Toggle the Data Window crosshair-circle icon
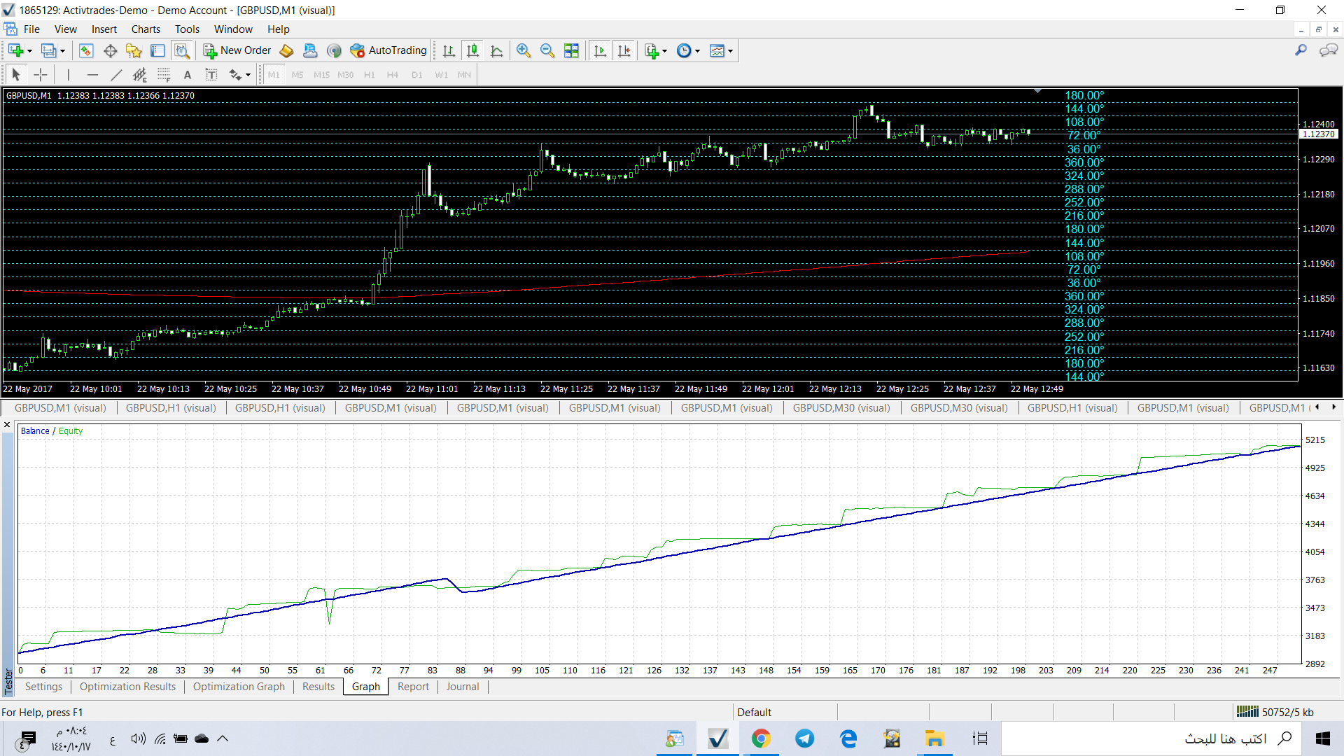This screenshot has width=1344, height=756. pos(110,50)
